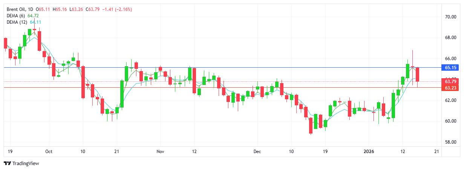Screen dimensions: 464x170
Task: Click the blue 65.15 price label
Action: click(451, 68)
